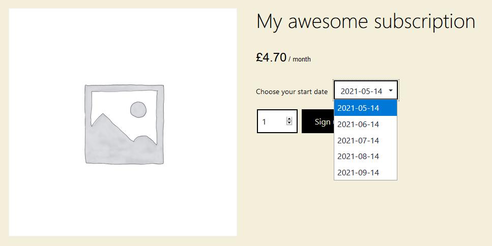Click the sun circle in placeholder image
The height and width of the screenshot is (246, 492).
click(x=138, y=110)
